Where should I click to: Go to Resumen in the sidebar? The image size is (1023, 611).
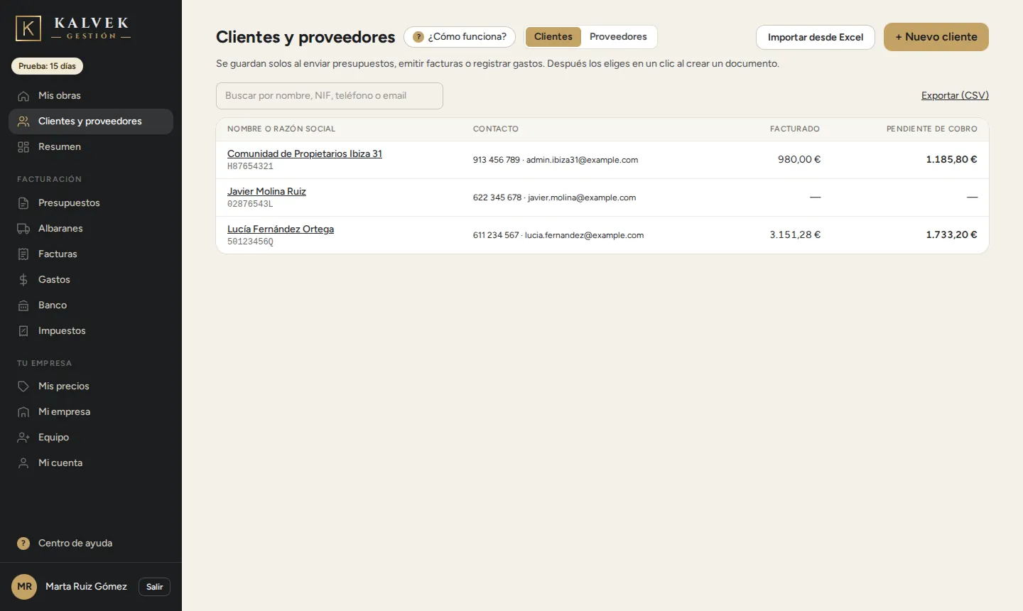point(91,147)
